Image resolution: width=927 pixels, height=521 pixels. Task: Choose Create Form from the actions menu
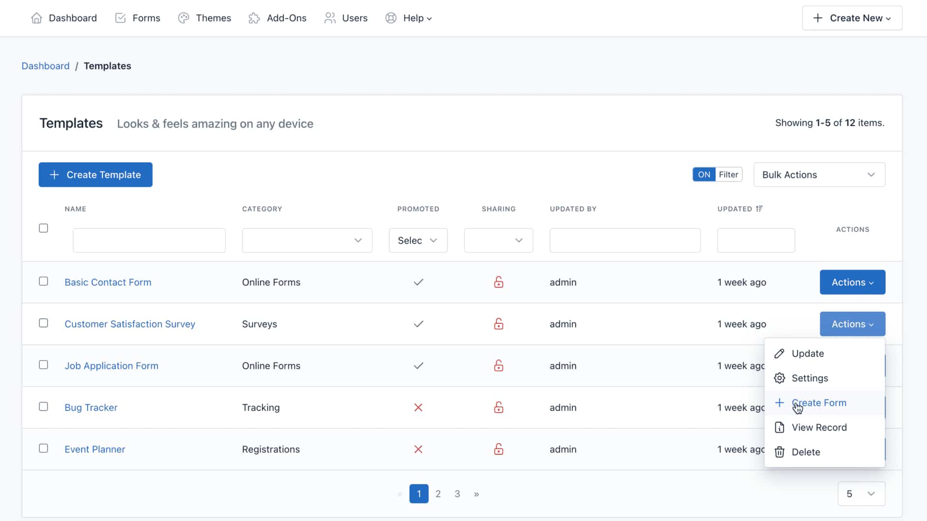pos(818,403)
